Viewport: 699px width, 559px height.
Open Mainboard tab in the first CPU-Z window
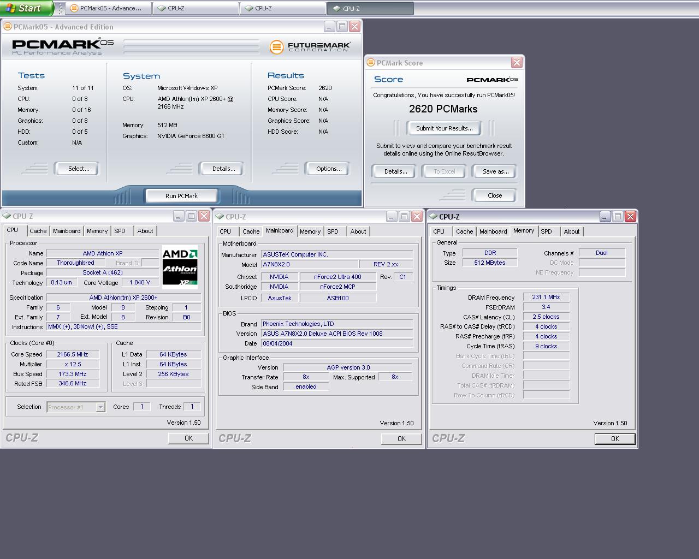(x=67, y=231)
